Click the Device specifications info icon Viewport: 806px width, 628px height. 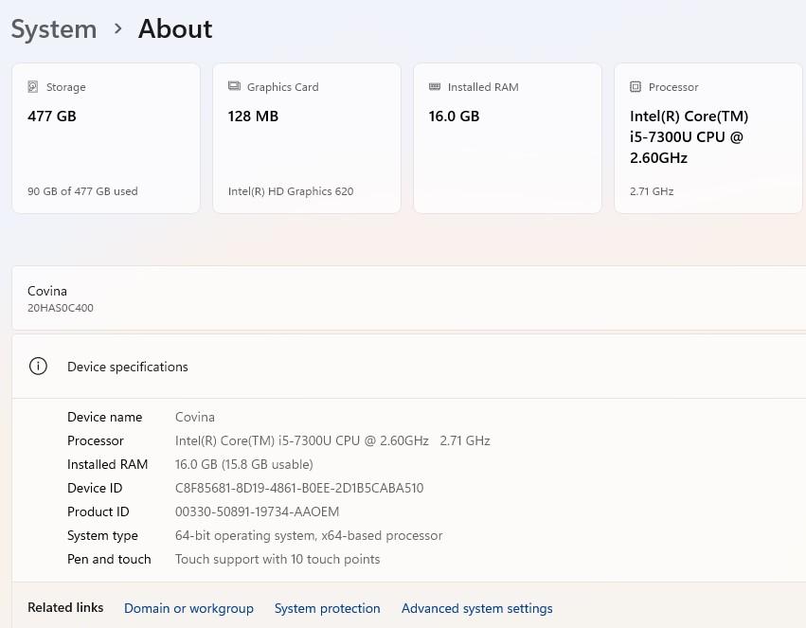pos(38,367)
